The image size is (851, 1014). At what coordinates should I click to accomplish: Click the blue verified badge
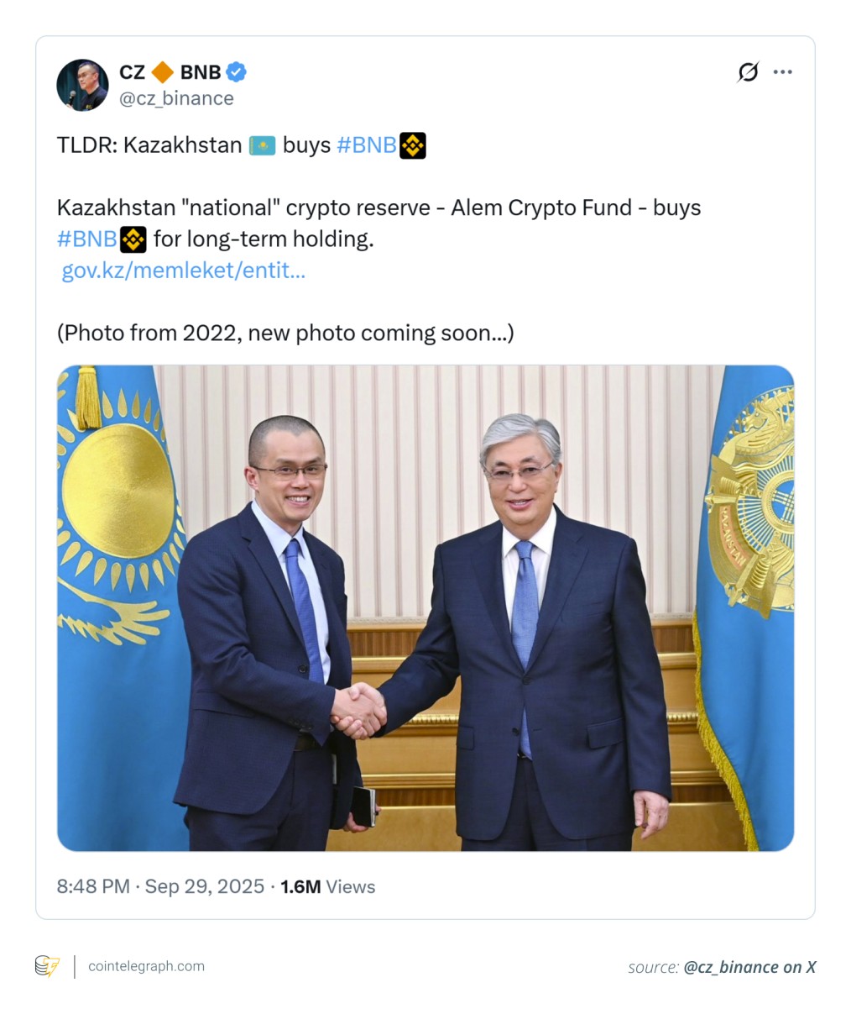[x=237, y=72]
